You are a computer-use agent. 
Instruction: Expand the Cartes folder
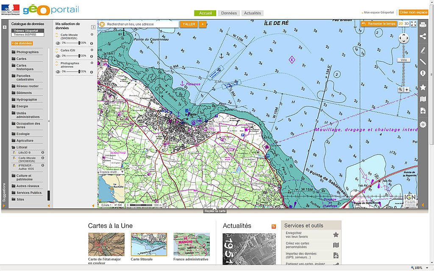(27, 58)
